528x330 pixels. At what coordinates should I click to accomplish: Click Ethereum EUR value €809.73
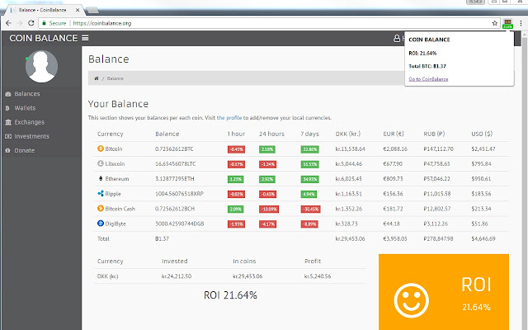tap(393, 179)
